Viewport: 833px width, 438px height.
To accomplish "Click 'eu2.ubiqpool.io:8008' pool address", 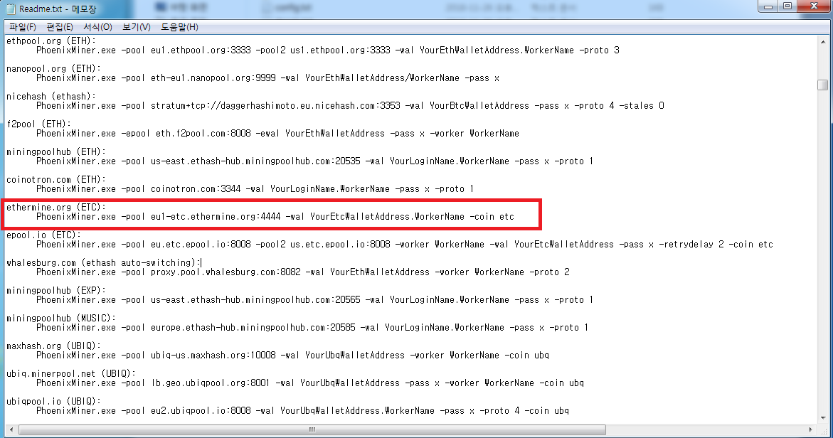I will click(201, 411).
